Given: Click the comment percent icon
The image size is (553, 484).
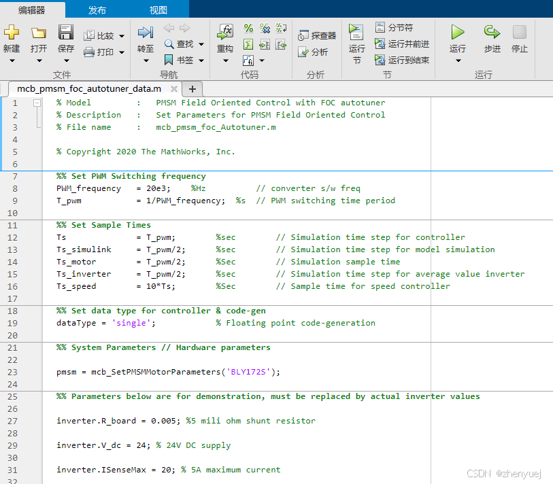Looking at the screenshot, I should [x=248, y=28].
